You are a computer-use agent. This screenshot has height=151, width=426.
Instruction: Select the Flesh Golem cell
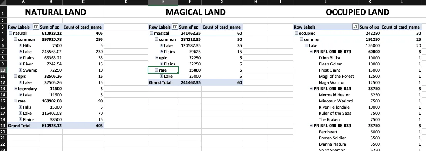point(326,64)
